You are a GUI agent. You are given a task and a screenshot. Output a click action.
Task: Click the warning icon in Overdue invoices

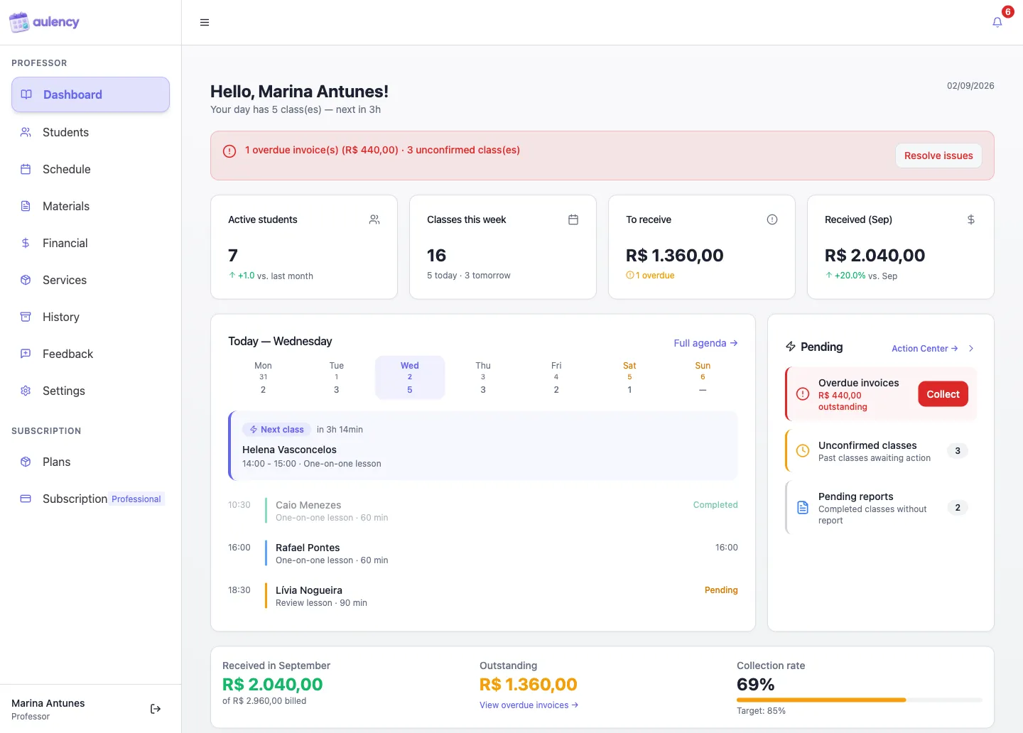(803, 393)
